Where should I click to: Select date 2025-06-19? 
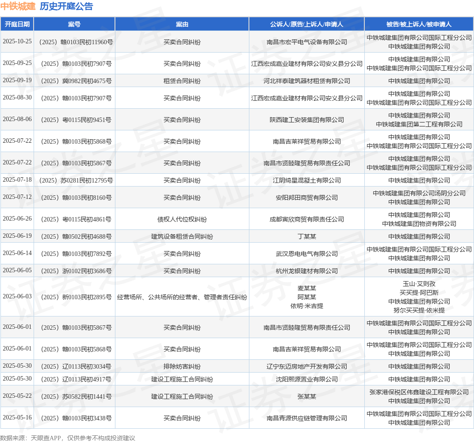17,236
